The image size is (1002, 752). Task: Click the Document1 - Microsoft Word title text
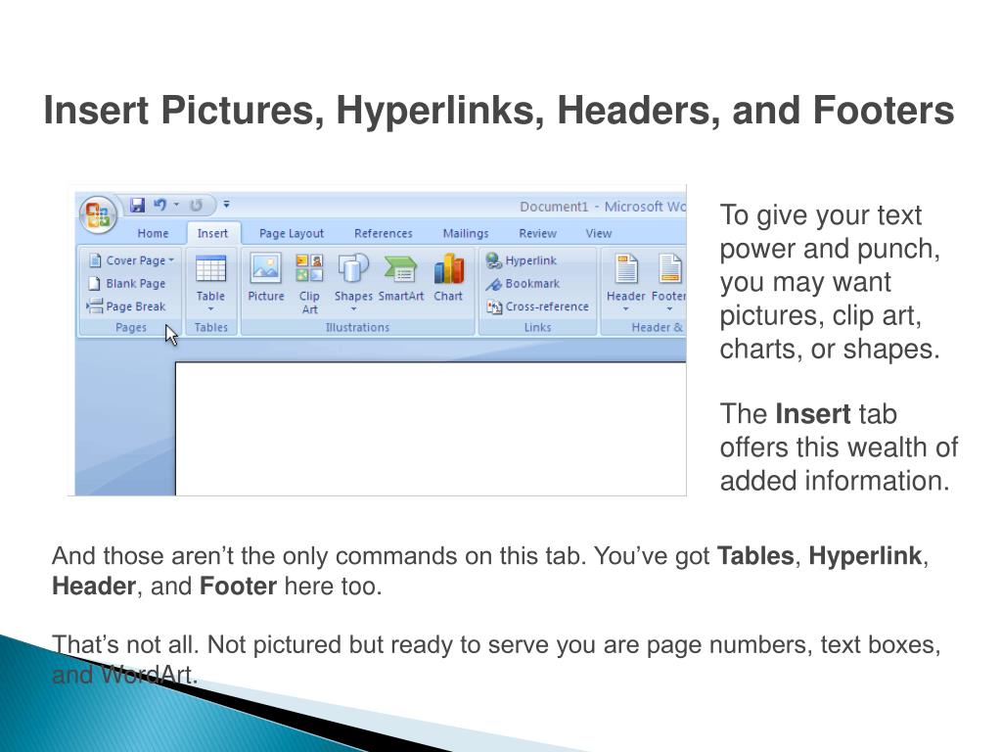click(x=603, y=207)
